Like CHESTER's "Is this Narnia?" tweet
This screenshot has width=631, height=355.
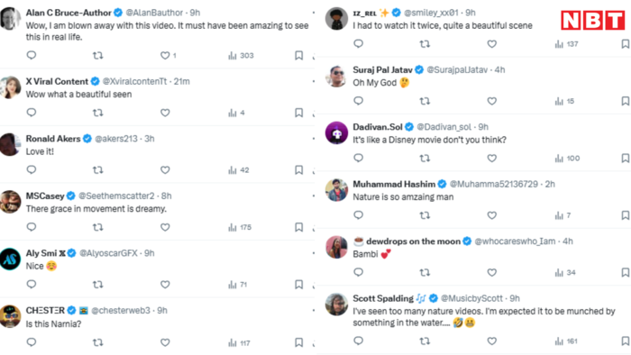165,342
